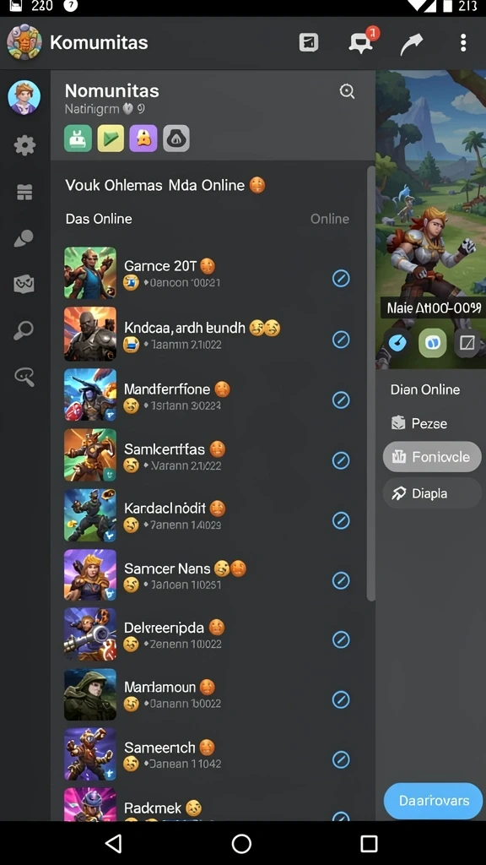Tap the share arrow in top bar
The image size is (486, 865).
411,44
